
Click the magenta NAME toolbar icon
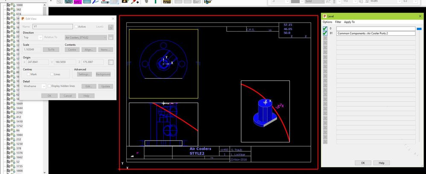(x=78, y=2)
